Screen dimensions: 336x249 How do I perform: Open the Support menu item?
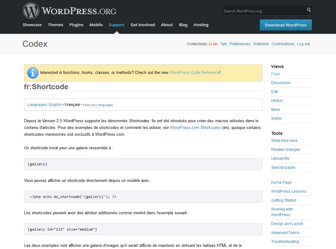coord(116,25)
